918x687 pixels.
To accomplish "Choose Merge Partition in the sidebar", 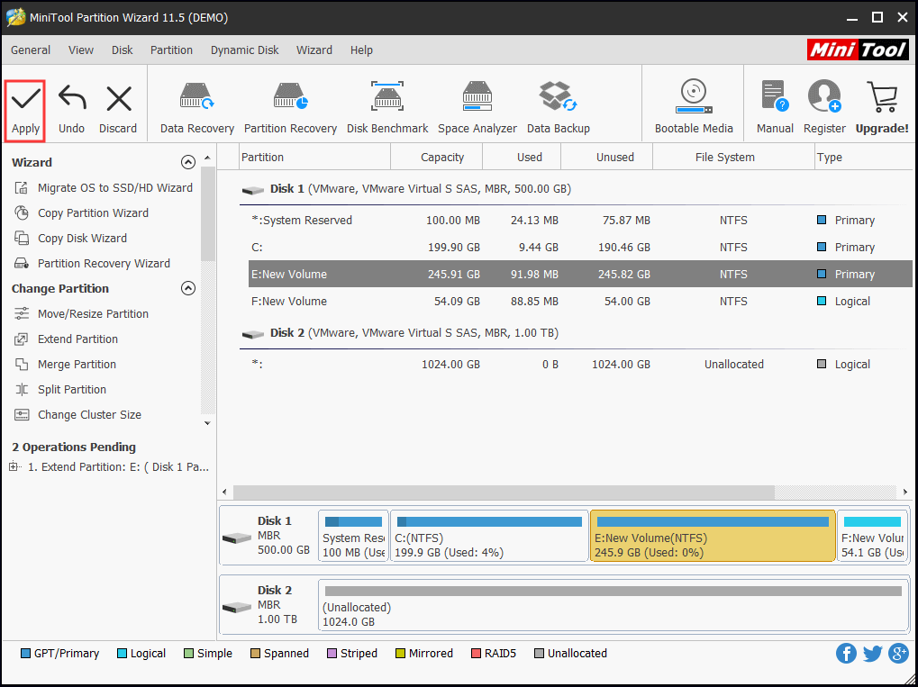I will click(77, 365).
